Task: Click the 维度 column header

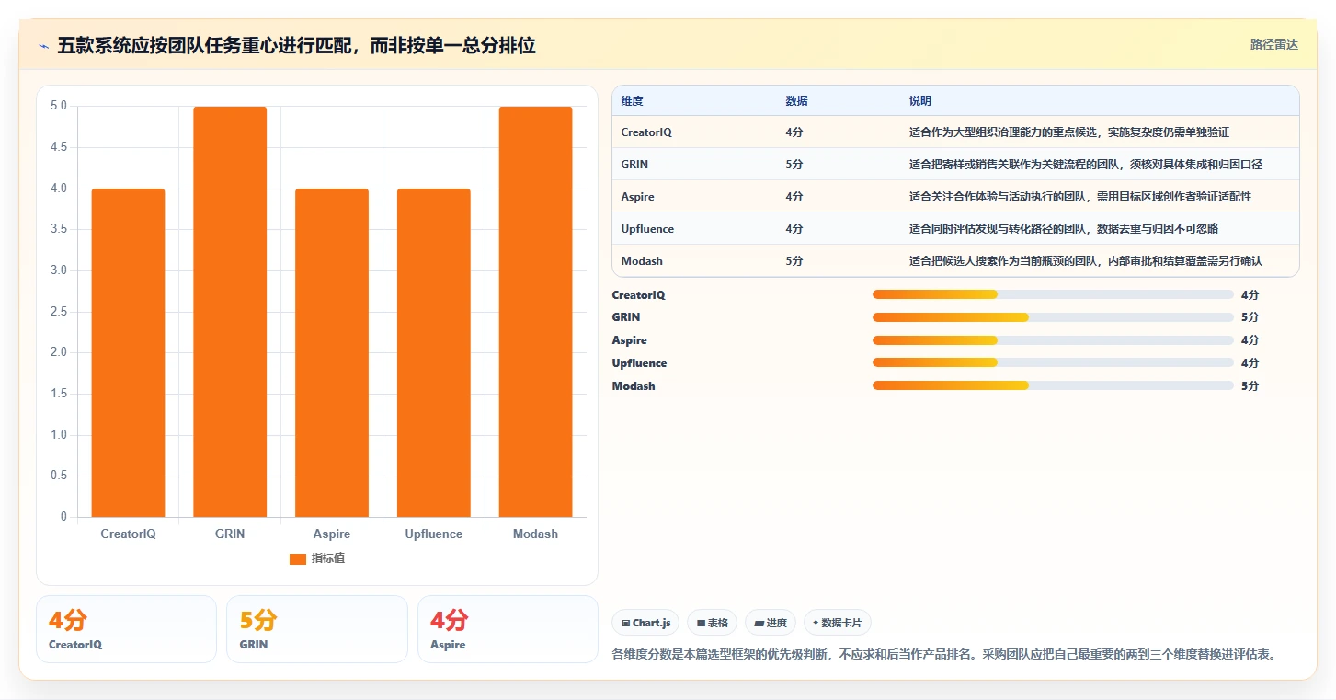Action: coord(632,101)
